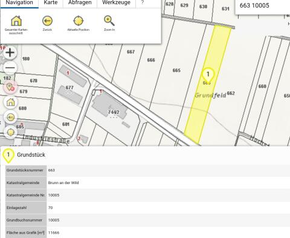Click the parcel label 665 on the map
This screenshot has width=290, height=238.
tap(176, 70)
